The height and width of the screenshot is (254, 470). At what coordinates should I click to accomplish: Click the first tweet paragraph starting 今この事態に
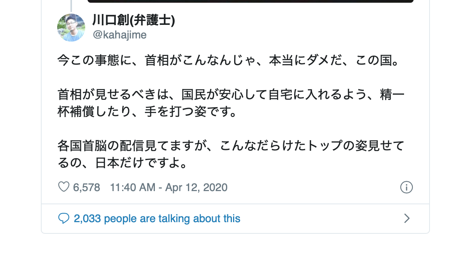point(228,60)
